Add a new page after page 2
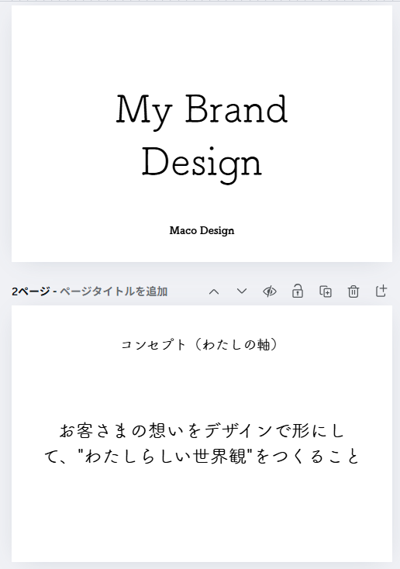This screenshot has width=400, height=569. [381, 291]
